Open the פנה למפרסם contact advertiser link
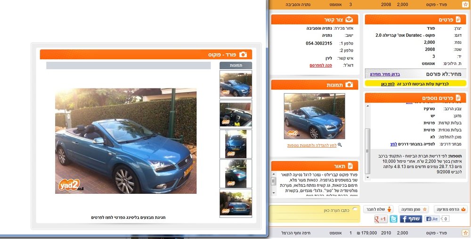Viewport: 471px width, 239px height. 321,65
